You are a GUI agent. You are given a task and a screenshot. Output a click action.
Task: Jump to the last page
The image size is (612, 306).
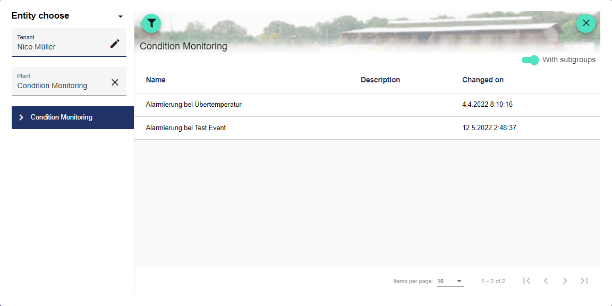584,281
